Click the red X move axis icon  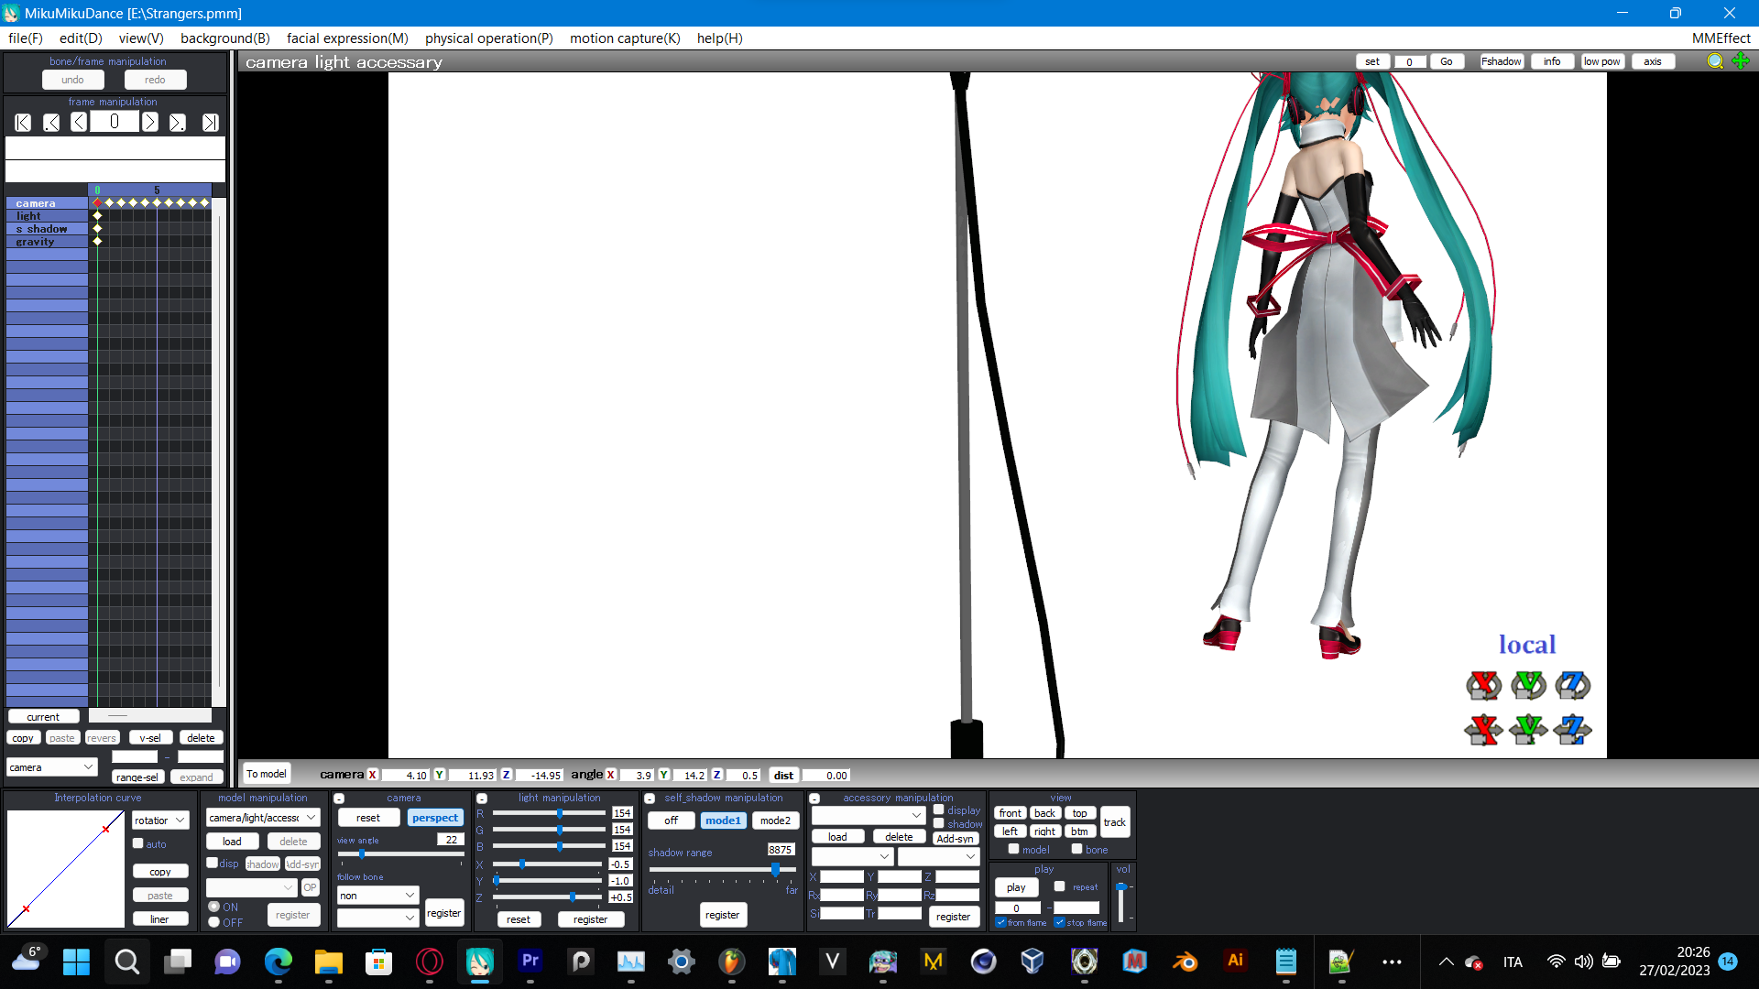[1483, 730]
